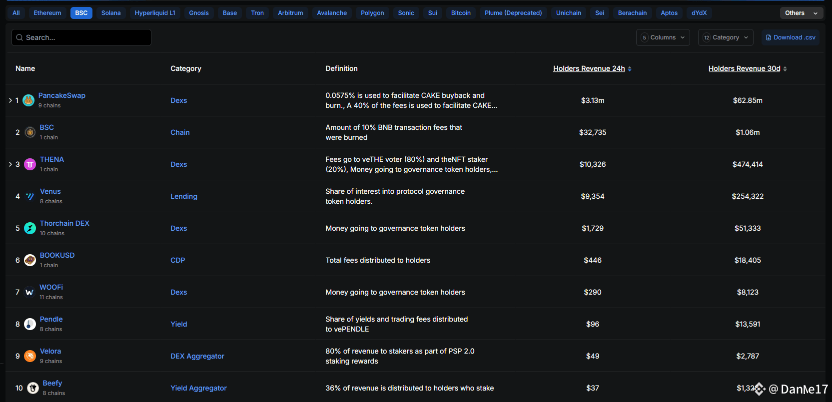The width and height of the screenshot is (832, 402).
Task: Open the Arbitrum tab
Action: click(x=291, y=13)
